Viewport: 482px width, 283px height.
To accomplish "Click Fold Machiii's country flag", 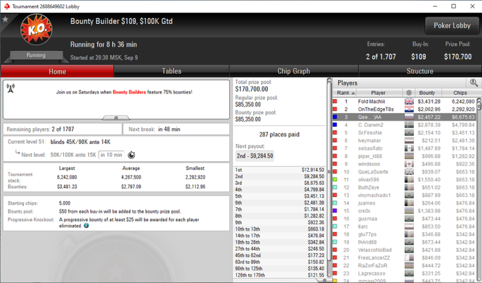I will click(409, 101).
